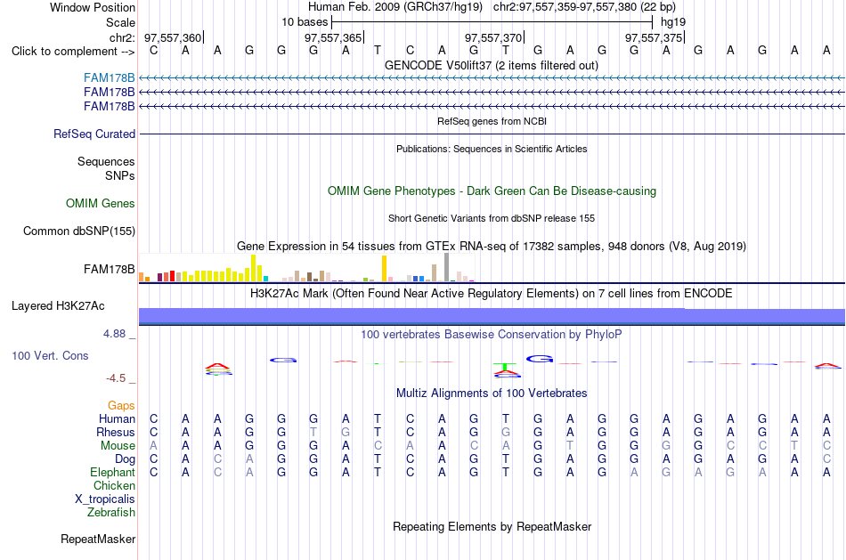Click the coordinates 'chr2:97,557,359-97,557,380 (22 bp)'
Screen dimensions: 846x560
584,7
